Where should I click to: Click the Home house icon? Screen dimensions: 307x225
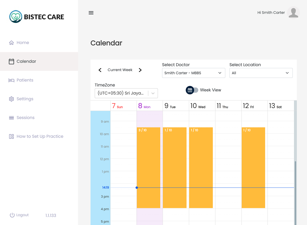click(x=11, y=43)
